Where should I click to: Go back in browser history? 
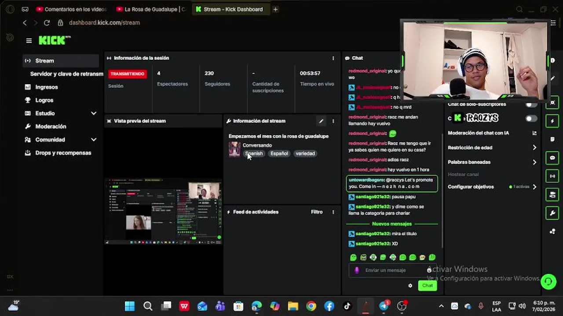point(25,23)
